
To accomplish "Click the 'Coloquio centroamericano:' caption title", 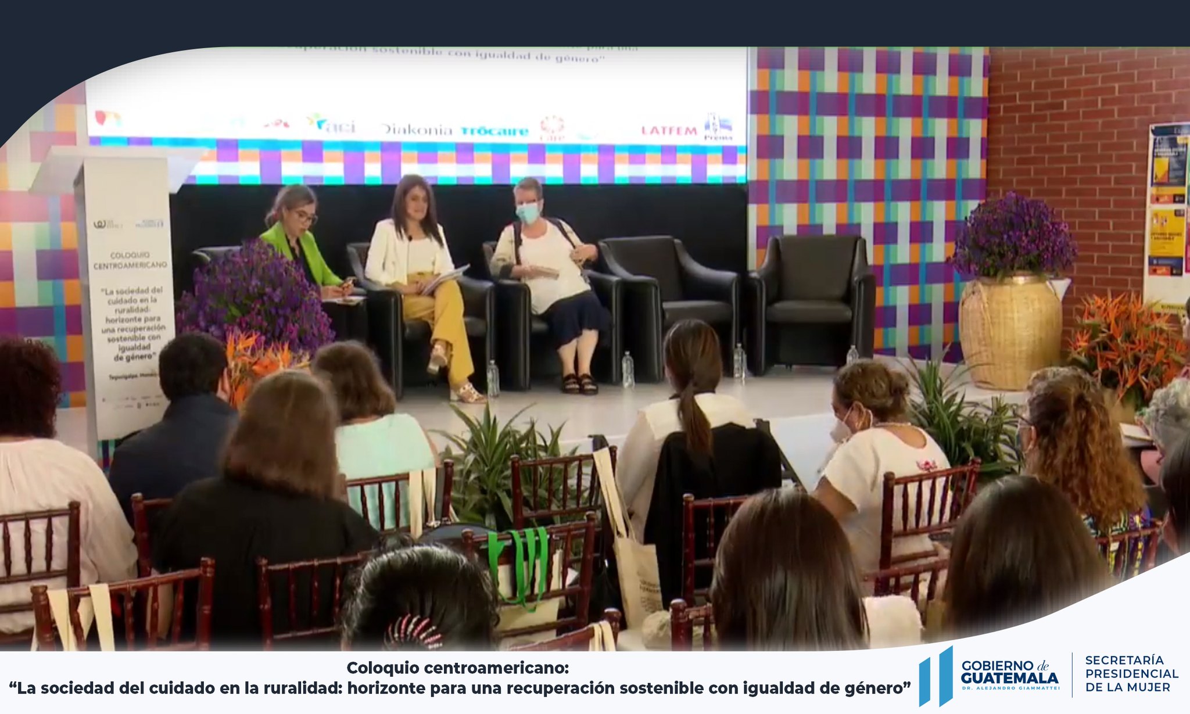I will tap(458, 668).
